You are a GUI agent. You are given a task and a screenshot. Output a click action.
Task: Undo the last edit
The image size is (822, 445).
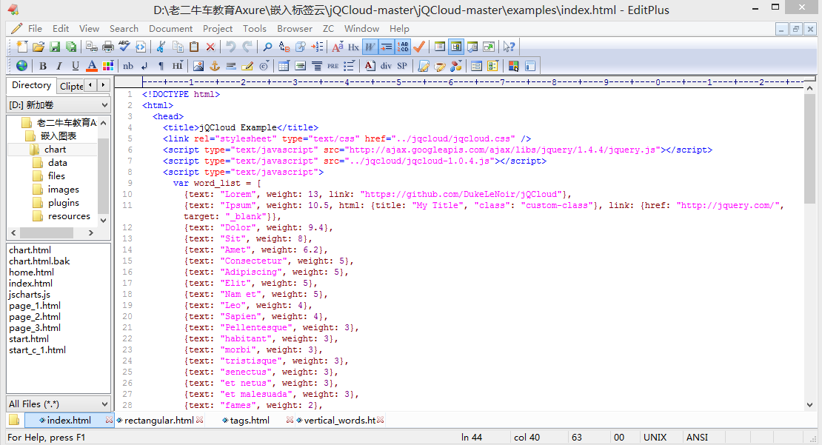point(230,47)
